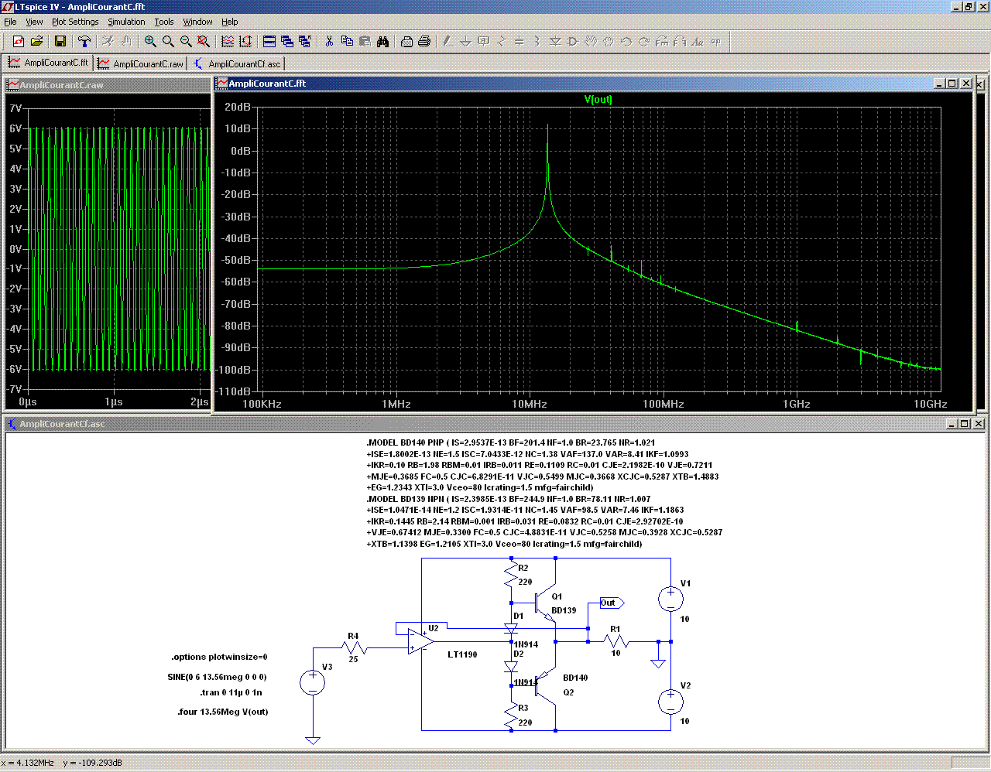Viewport: 991px width, 772px height.
Task: Click the Cascade Windows toolbar icon
Action: pyautogui.click(x=287, y=42)
